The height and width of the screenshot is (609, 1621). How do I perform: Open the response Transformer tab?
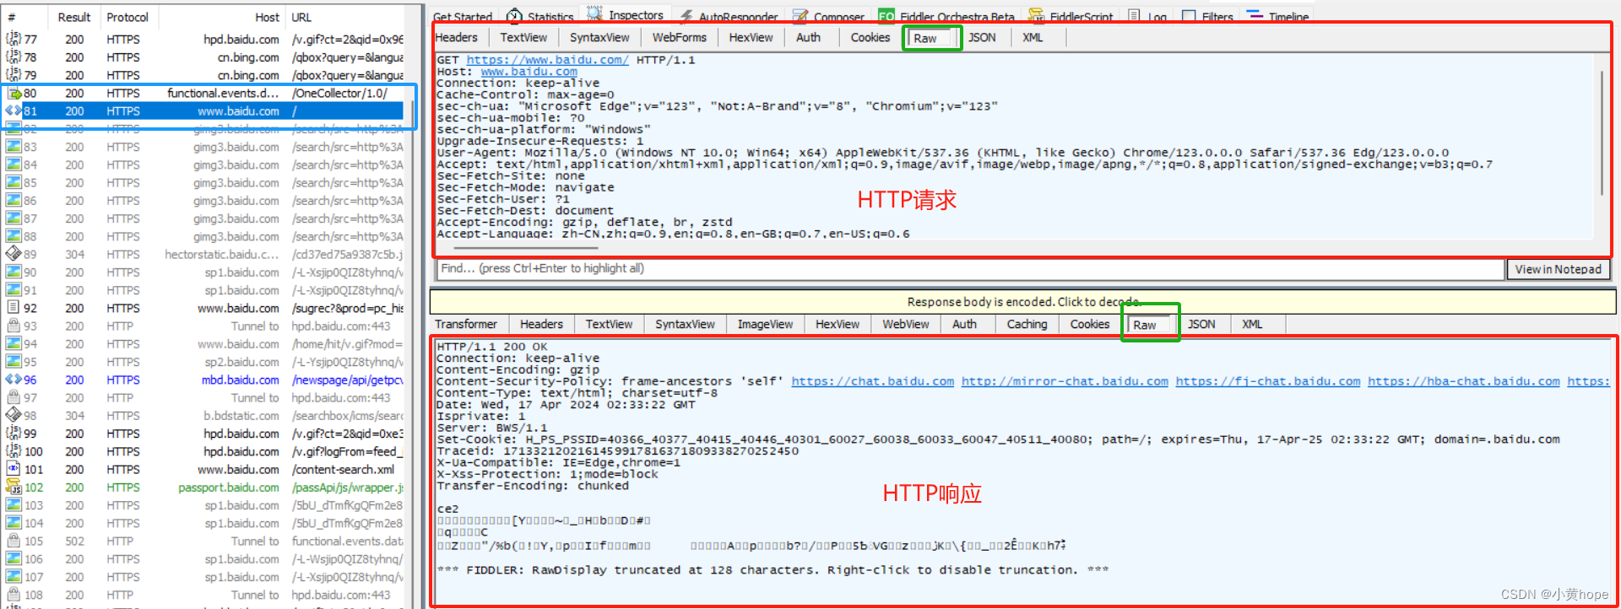[x=466, y=324]
